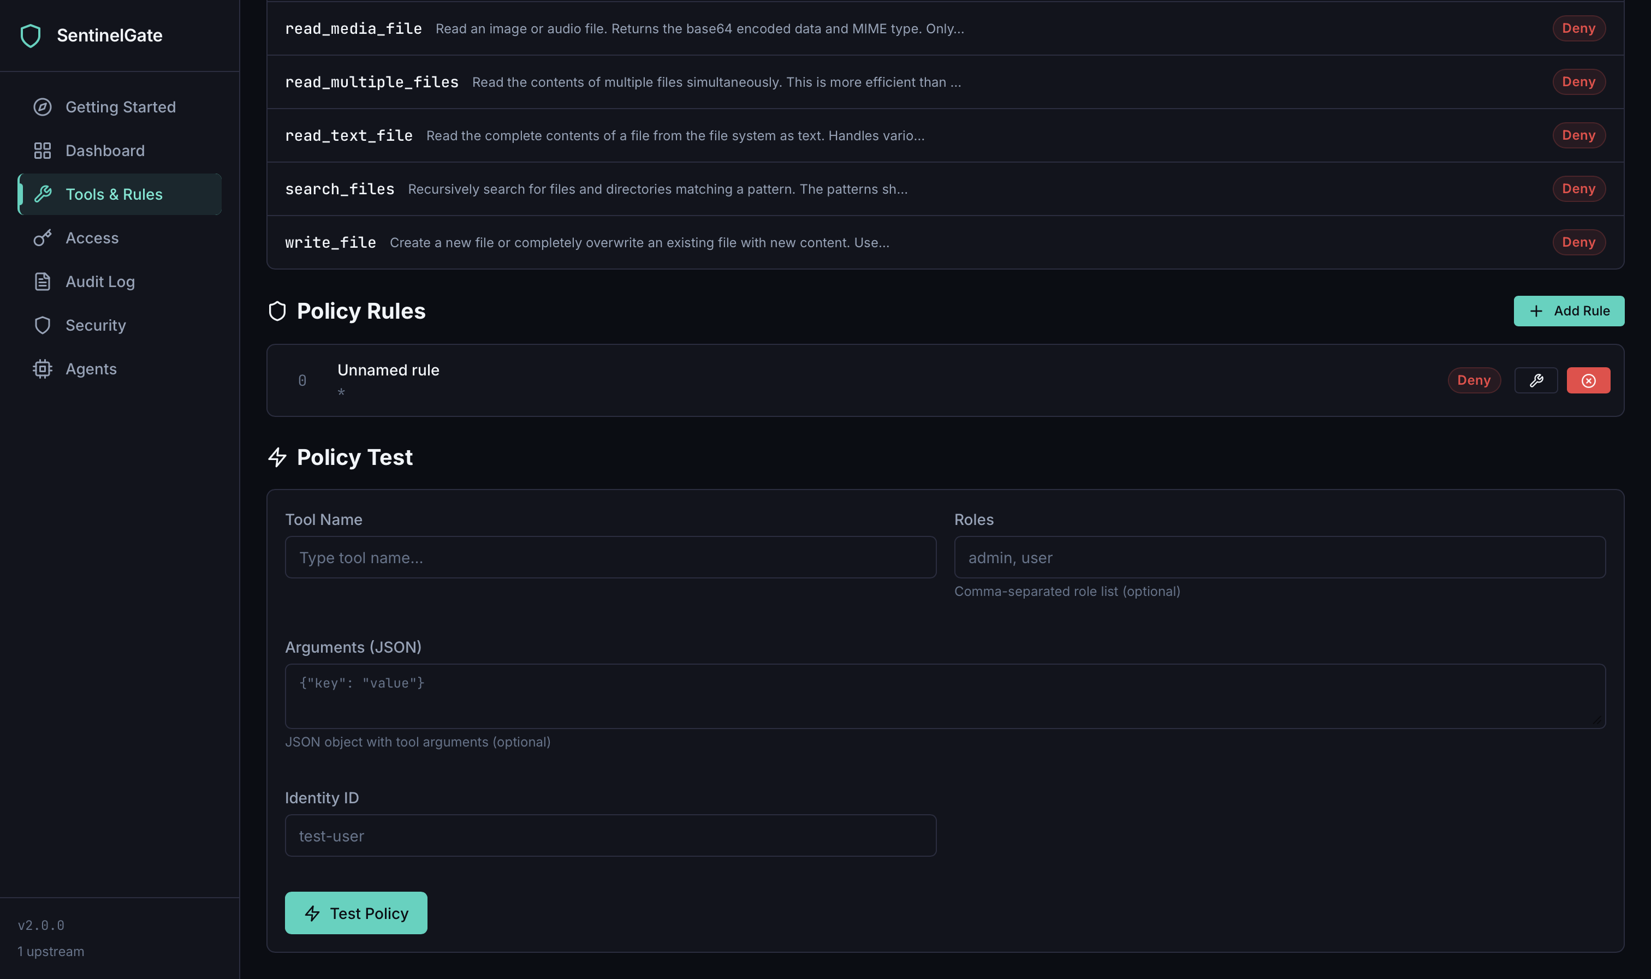The width and height of the screenshot is (1651, 979).
Task: Toggle Deny badge on Unnamed rule
Action: coord(1474,380)
